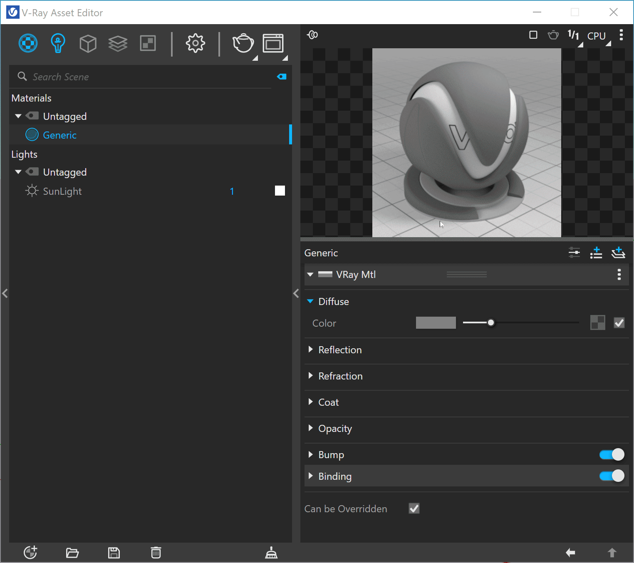The width and height of the screenshot is (634, 563).
Task: Import asset file with folder icon
Action: click(72, 553)
